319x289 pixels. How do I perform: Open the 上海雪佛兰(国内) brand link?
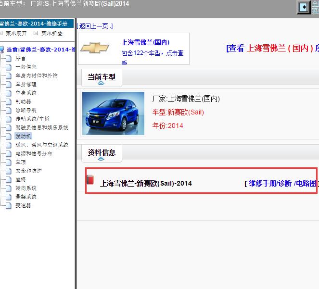(145, 42)
